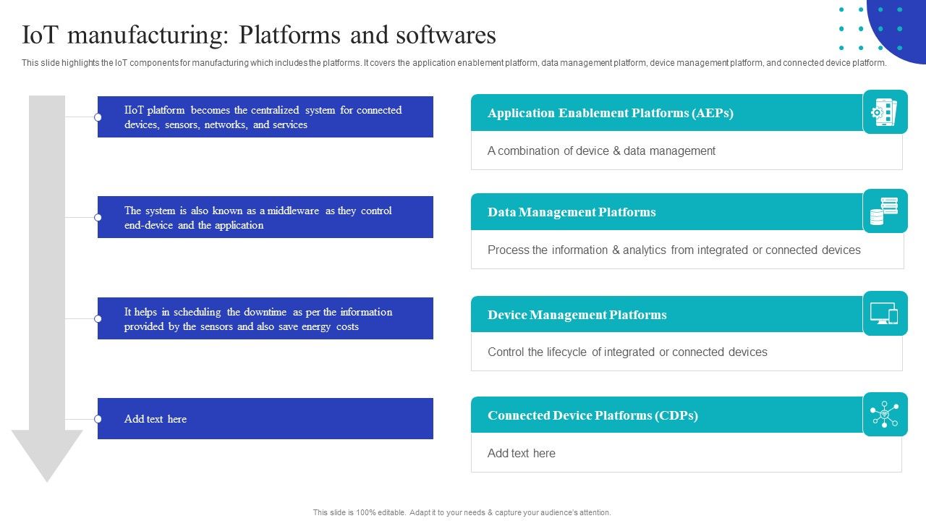The width and height of the screenshot is (926, 521).
Task: Select the text 'Process the information & analytics from integrated...'
Action: tap(674, 250)
